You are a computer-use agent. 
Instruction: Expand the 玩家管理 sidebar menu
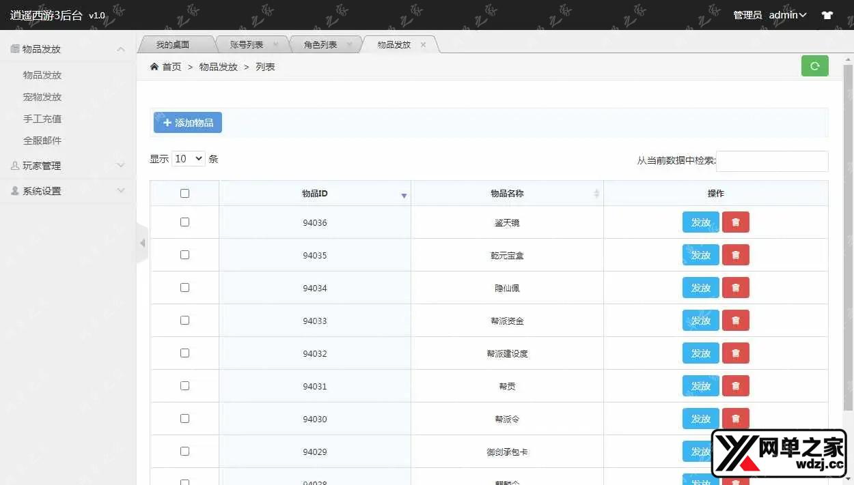coord(68,166)
